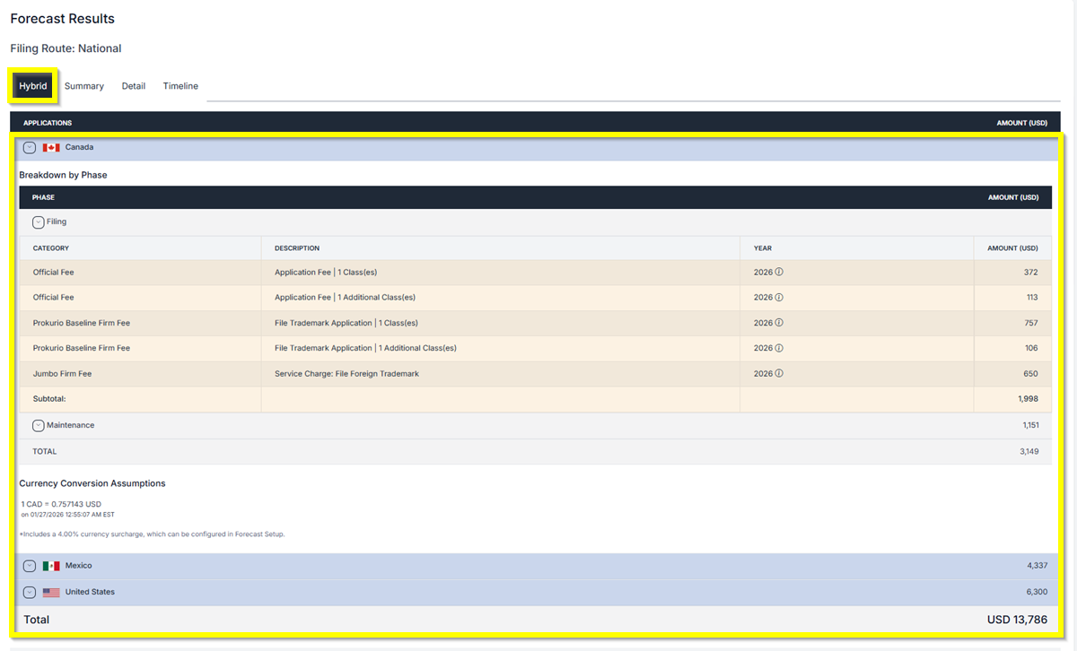Open the Timeline tab

(x=180, y=85)
